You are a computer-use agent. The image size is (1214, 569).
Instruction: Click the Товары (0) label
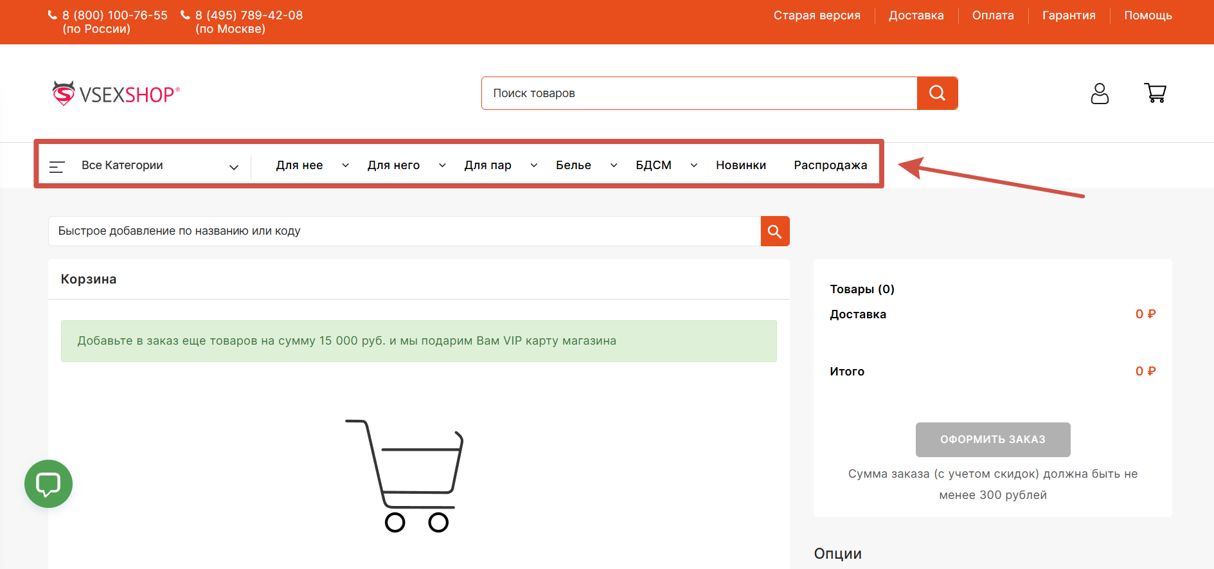[x=862, y=289]
